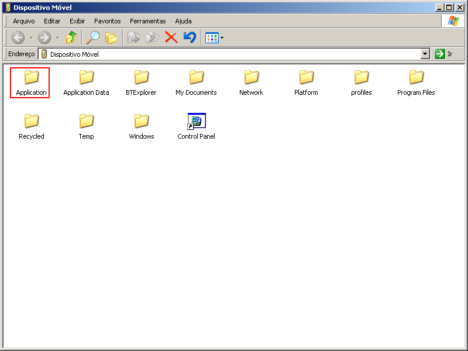Image resolution: width=468 pixels, height=351 pixels.
Task: Open the Favoritos menu
Action: pyautogui.click(x=108, y=21)
